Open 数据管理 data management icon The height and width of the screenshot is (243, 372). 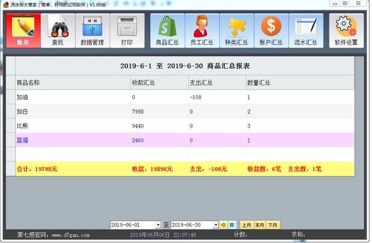pyautogui.click(x=92, y=31)
